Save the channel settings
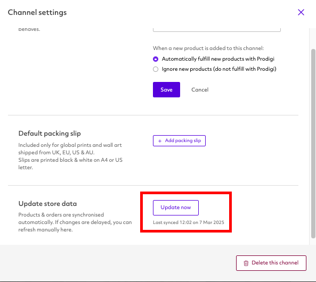Viewport: 316px width, 282px height. tap(166, 89)
